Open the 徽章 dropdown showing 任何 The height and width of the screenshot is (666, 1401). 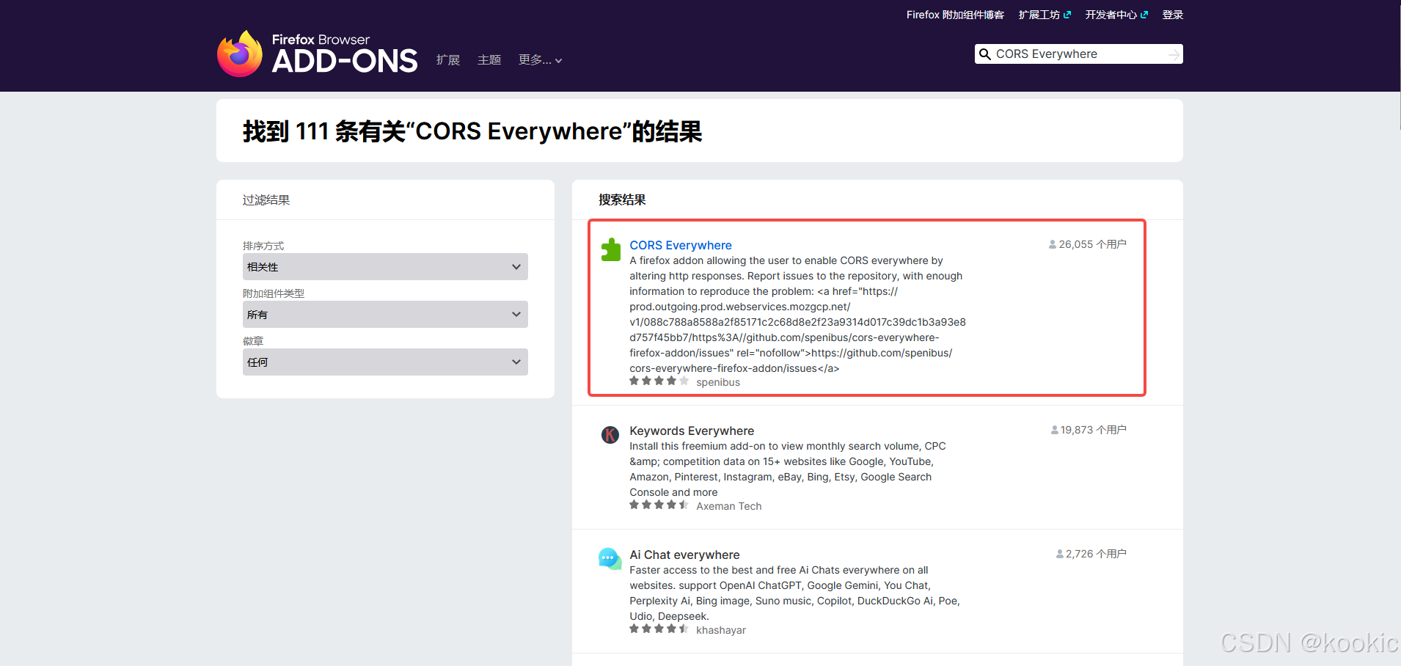pyautogui.click(x=385, y=362)
